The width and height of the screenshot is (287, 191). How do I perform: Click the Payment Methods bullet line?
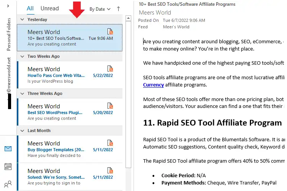tap(219, 183)
